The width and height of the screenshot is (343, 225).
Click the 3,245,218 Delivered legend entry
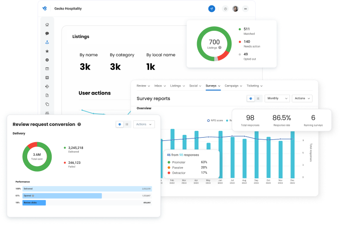coord(73,149)
